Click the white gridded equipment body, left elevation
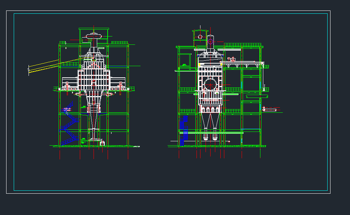The height and width of the screenshot is (215, 350). pyautogui.click(x=94, y=80)
